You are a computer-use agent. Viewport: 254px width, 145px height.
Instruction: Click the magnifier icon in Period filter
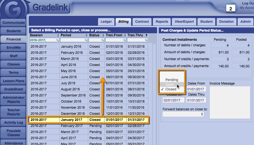(x=86, y=40)
